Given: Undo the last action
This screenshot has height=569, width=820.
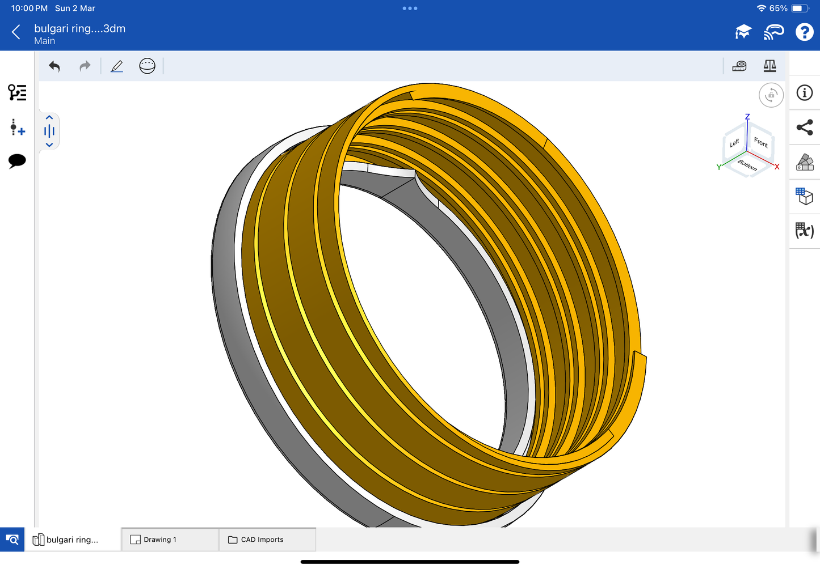Looking at the screenshot, I should click(x=54, y=66).
